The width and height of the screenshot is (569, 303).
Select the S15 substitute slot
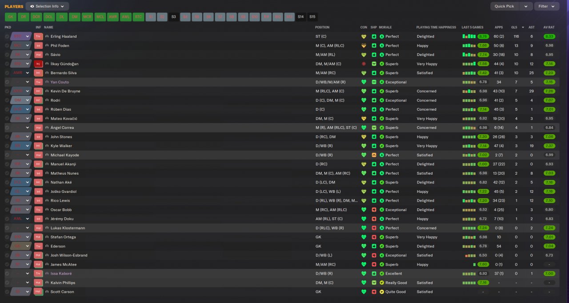[x=313, y=17]
